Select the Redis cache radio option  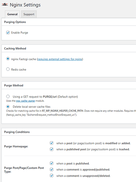point(8,69)
